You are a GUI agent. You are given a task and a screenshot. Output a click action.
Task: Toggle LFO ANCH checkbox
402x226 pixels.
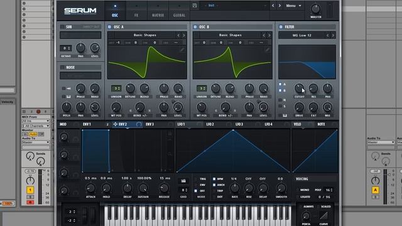point(214,185)
